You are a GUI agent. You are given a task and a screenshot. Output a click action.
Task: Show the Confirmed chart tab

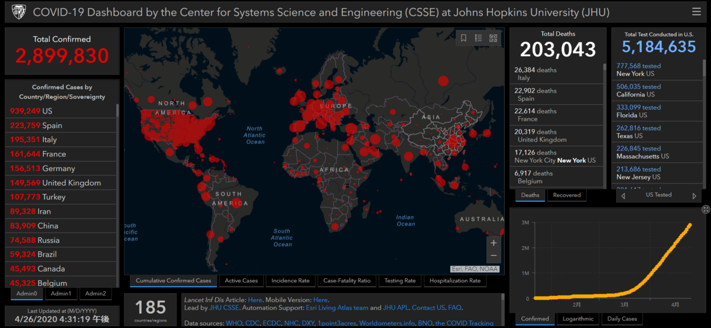tap(535, 319)
